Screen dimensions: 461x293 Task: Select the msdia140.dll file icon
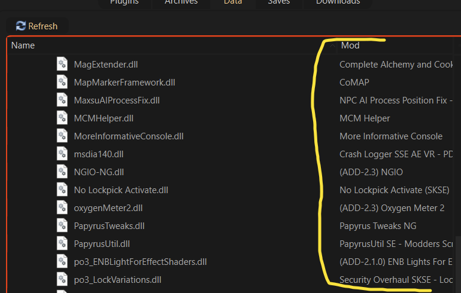[x=63, y=154]
